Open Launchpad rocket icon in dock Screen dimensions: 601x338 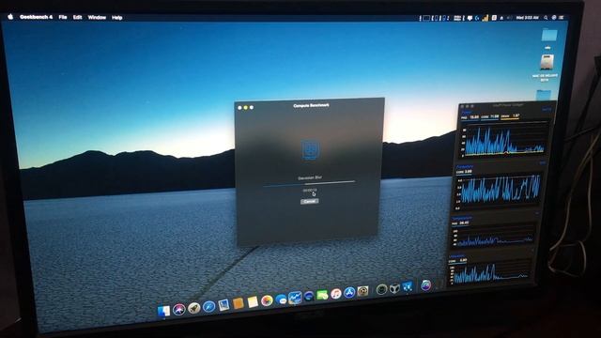point(194,308)
